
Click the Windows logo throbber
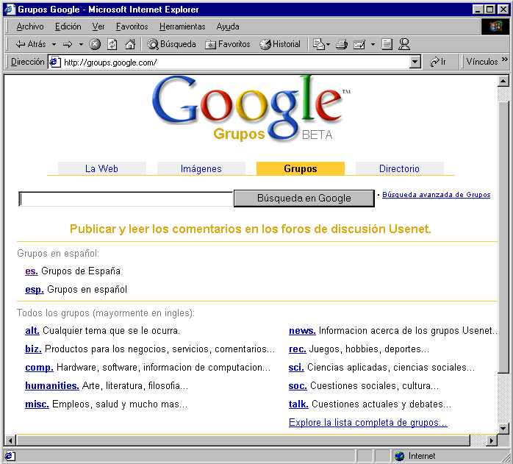pyautogui.click(x=495, y=26)
